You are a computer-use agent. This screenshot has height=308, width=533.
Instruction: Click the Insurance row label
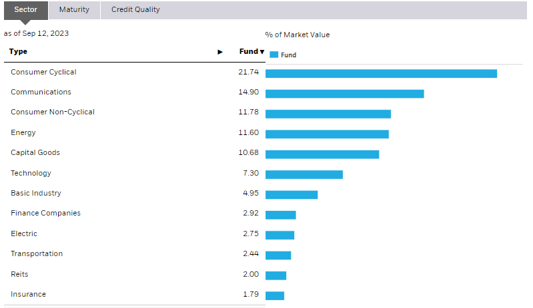tap(28, 295)
